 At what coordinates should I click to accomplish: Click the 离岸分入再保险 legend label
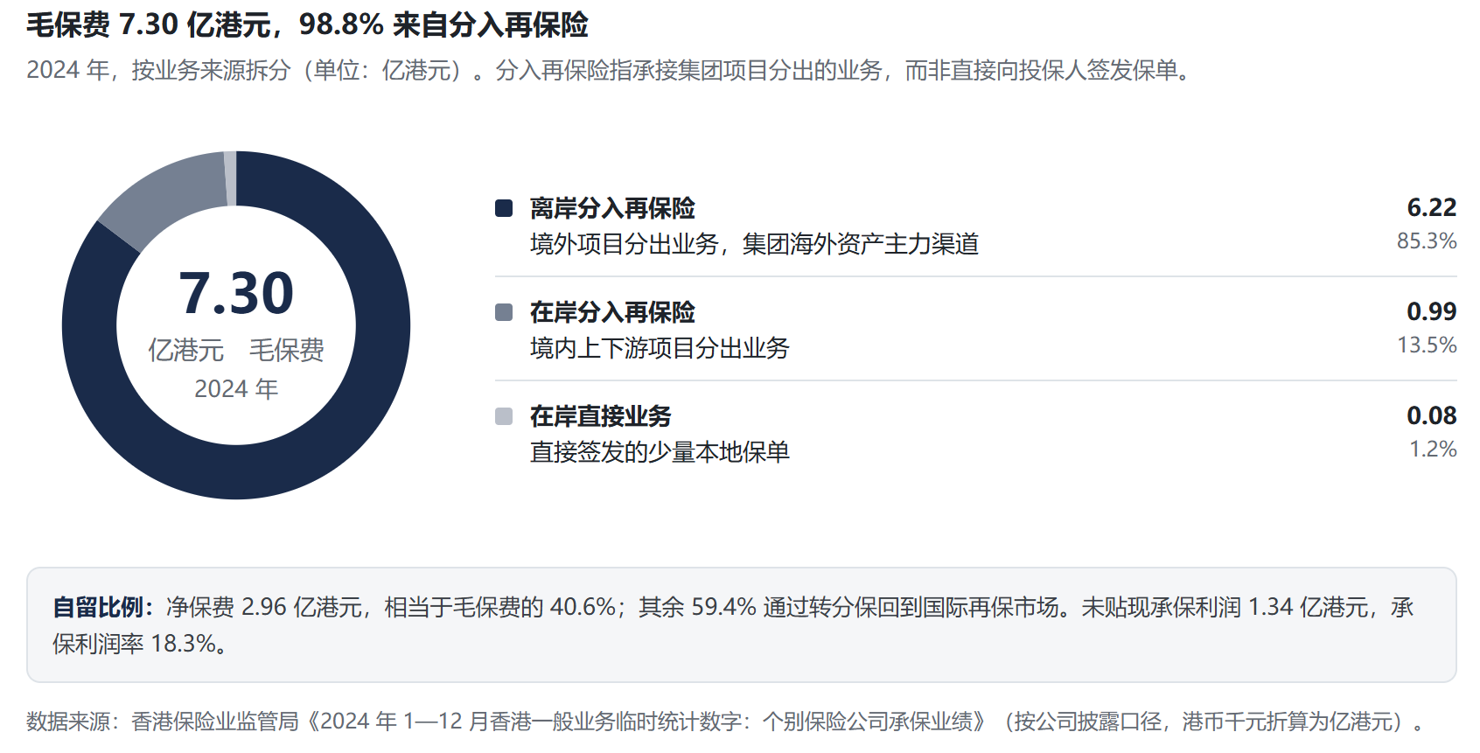[612, 208]
